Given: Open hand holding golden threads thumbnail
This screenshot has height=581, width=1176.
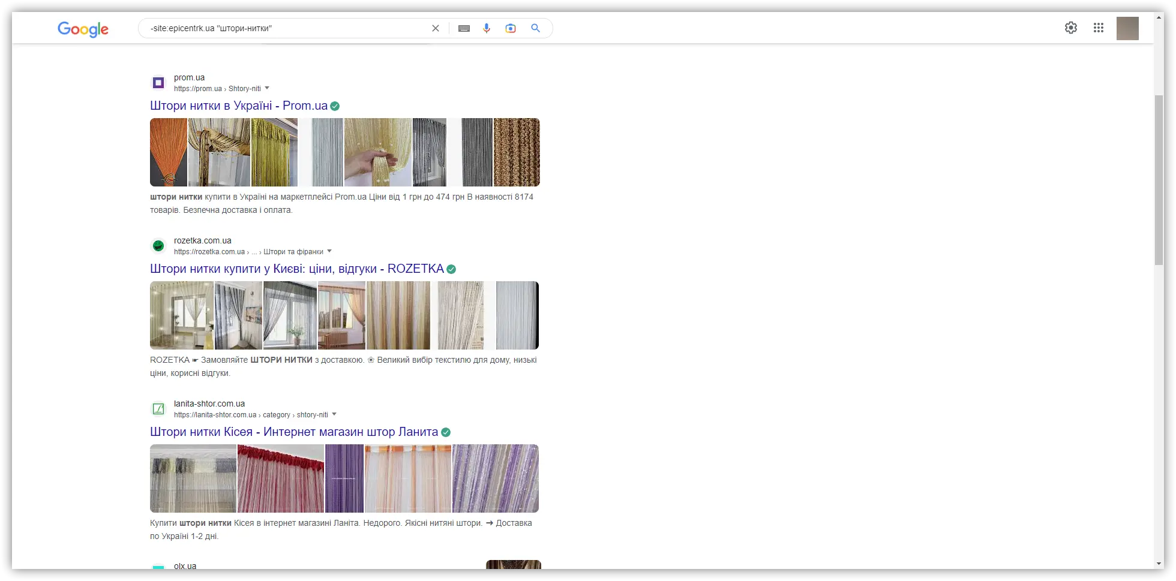Looking at the screenshot, I should click(x=378, y=152).
